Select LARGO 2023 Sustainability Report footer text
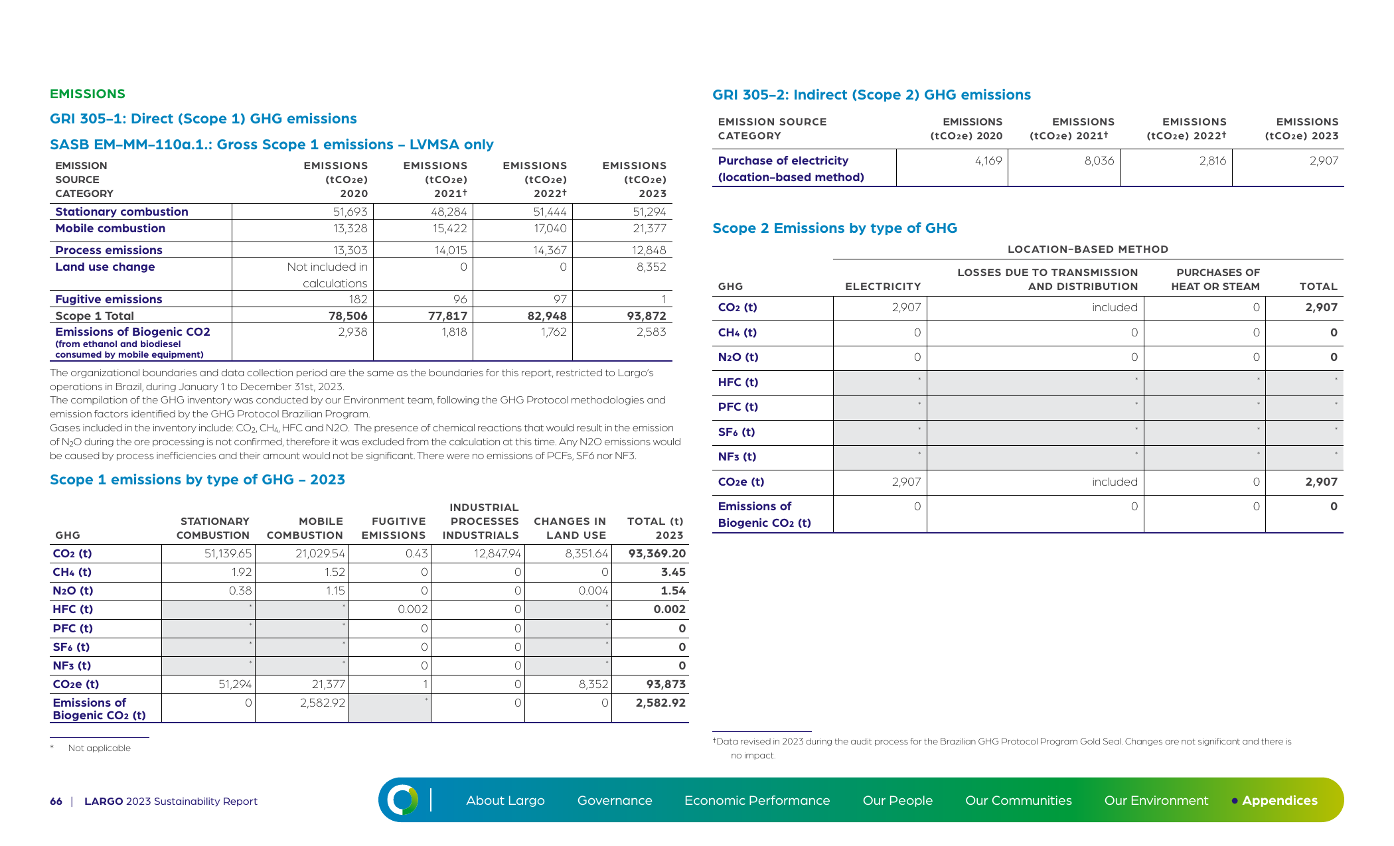 [171, 802]
